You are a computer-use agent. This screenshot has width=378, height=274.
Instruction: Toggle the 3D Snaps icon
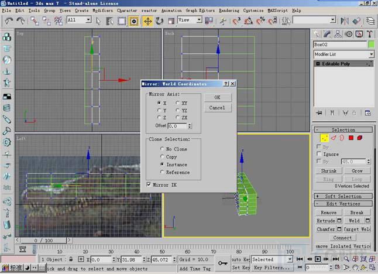coord(236,21)
